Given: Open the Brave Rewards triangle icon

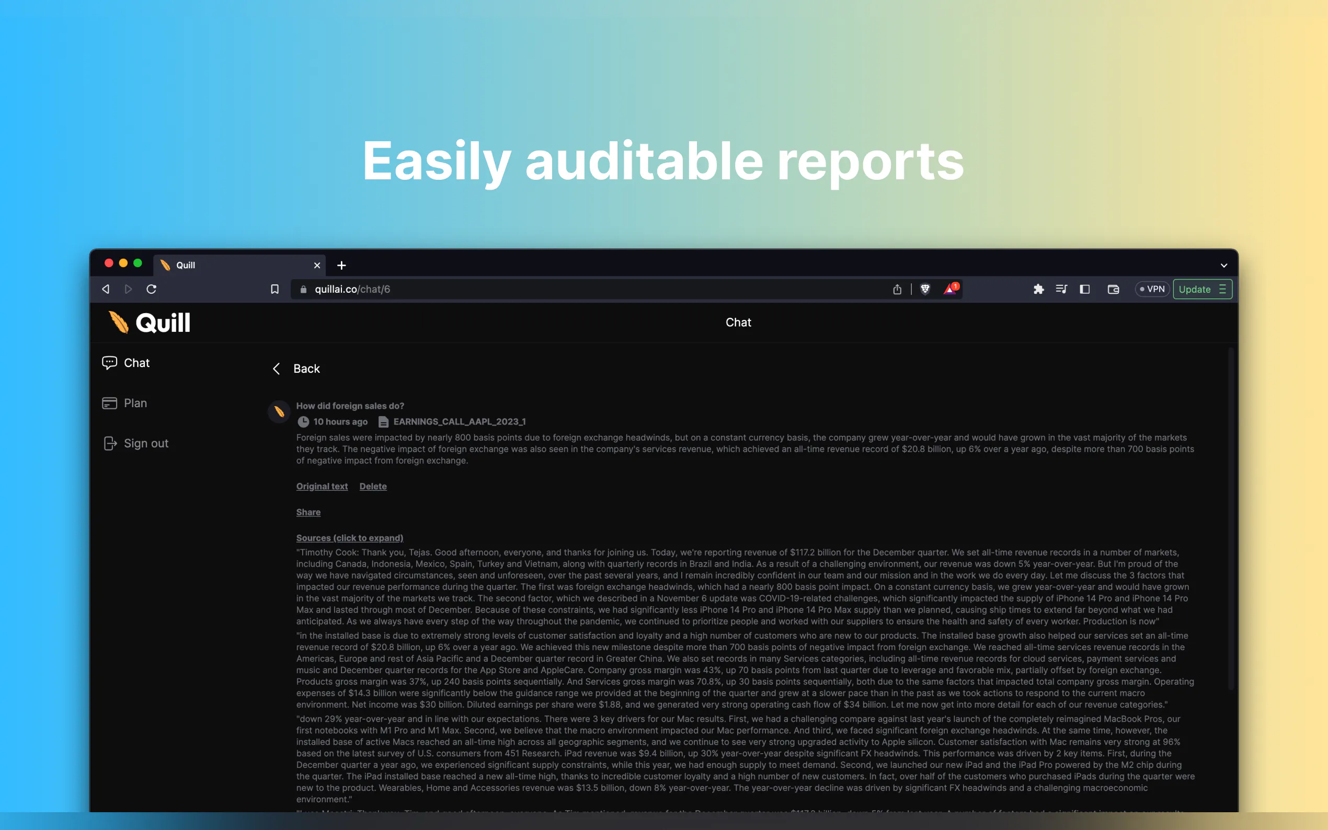Looking at the screenshot, I should 950,289.
